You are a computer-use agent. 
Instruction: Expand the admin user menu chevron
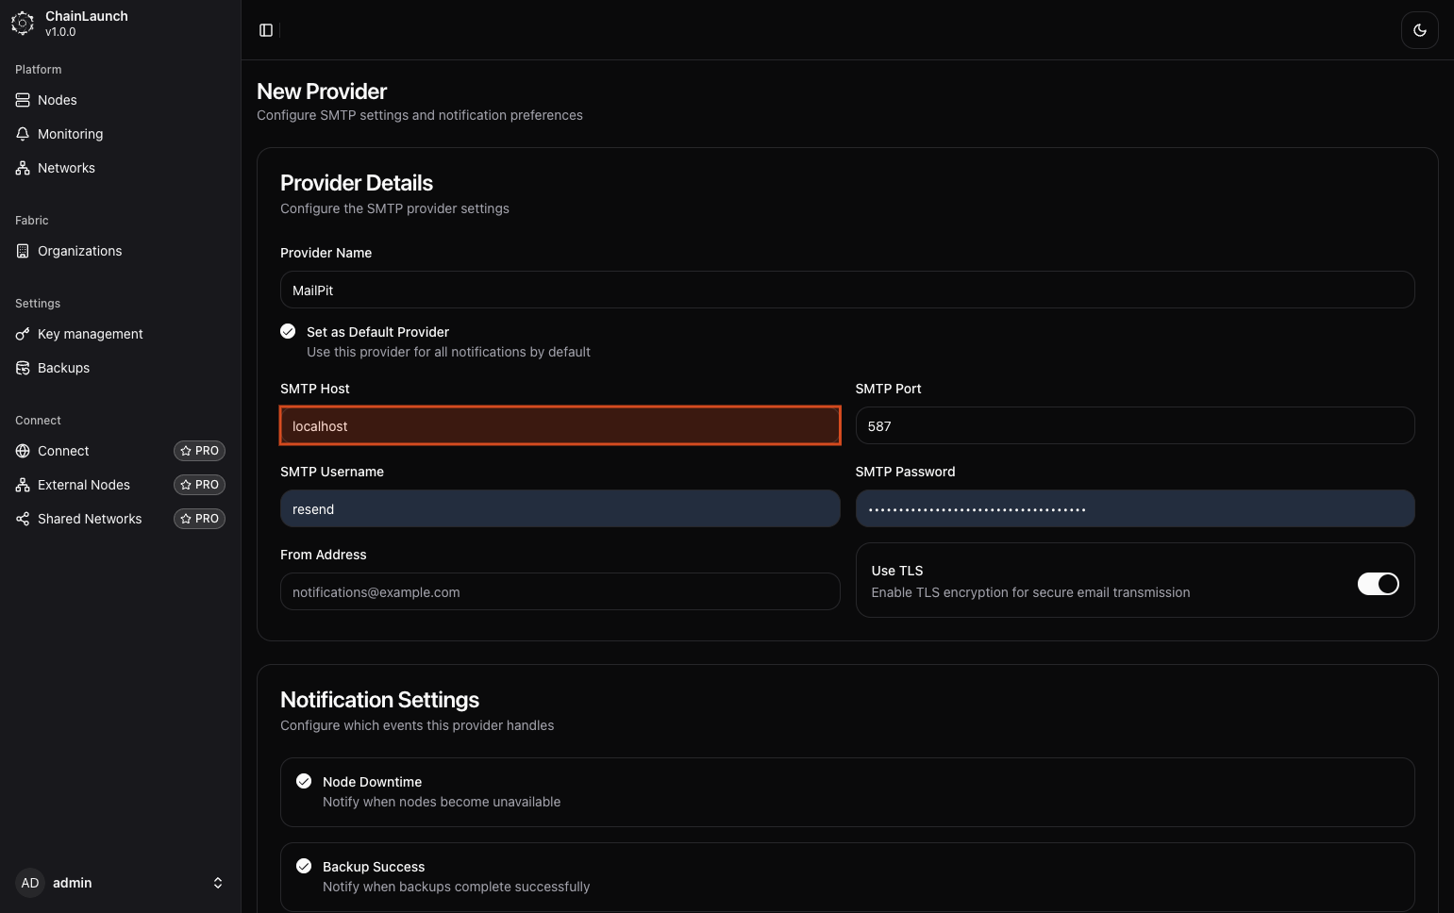click(218, 883)
